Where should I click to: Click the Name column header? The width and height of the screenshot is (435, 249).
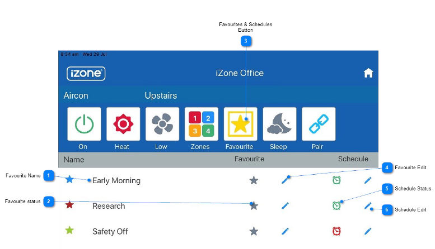click(74, 160)
